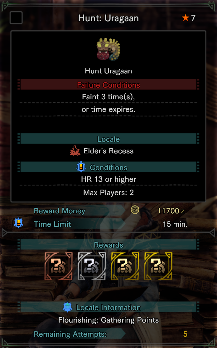Click the Reward Money label
This screenshot has height=348, width=217.
coord(59,211)
